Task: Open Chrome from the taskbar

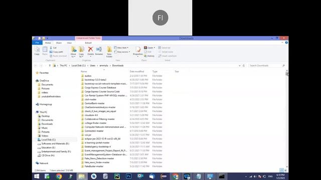Action: (59, 176)
